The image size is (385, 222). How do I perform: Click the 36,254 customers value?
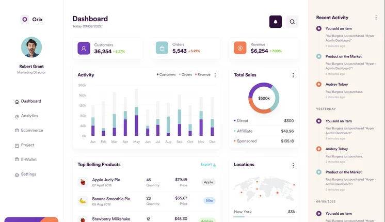[x=103, y=51]
